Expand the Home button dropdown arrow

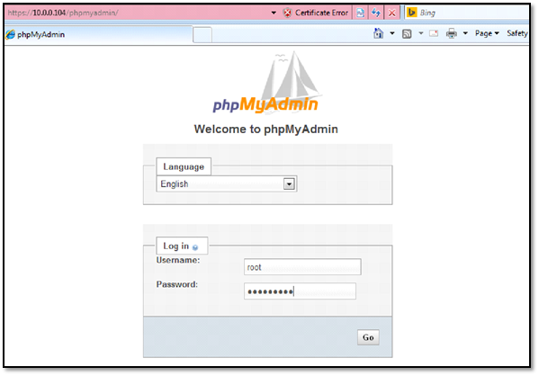click(x=391, y=33)
